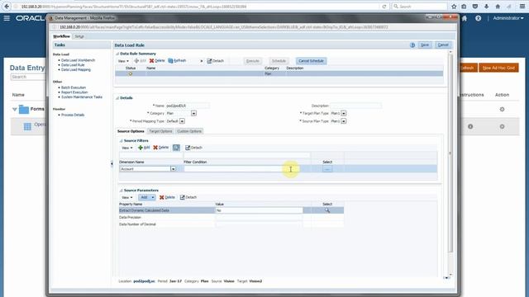Screen dimensions: 529x297
Task: Delete the selected source filter
Action: (160, 148)
